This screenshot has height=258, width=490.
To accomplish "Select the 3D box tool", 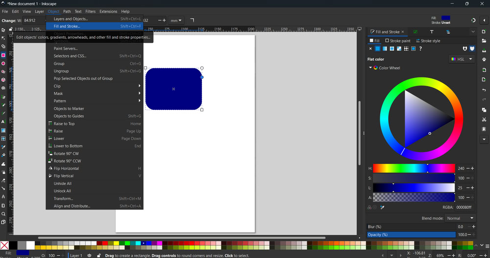I will [3, 80].
